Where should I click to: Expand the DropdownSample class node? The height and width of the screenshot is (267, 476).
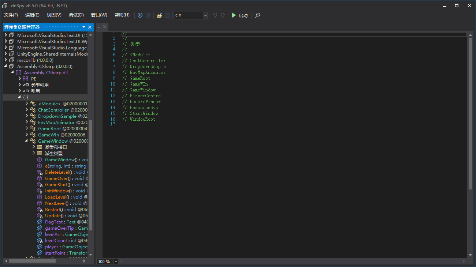[27, 116]
